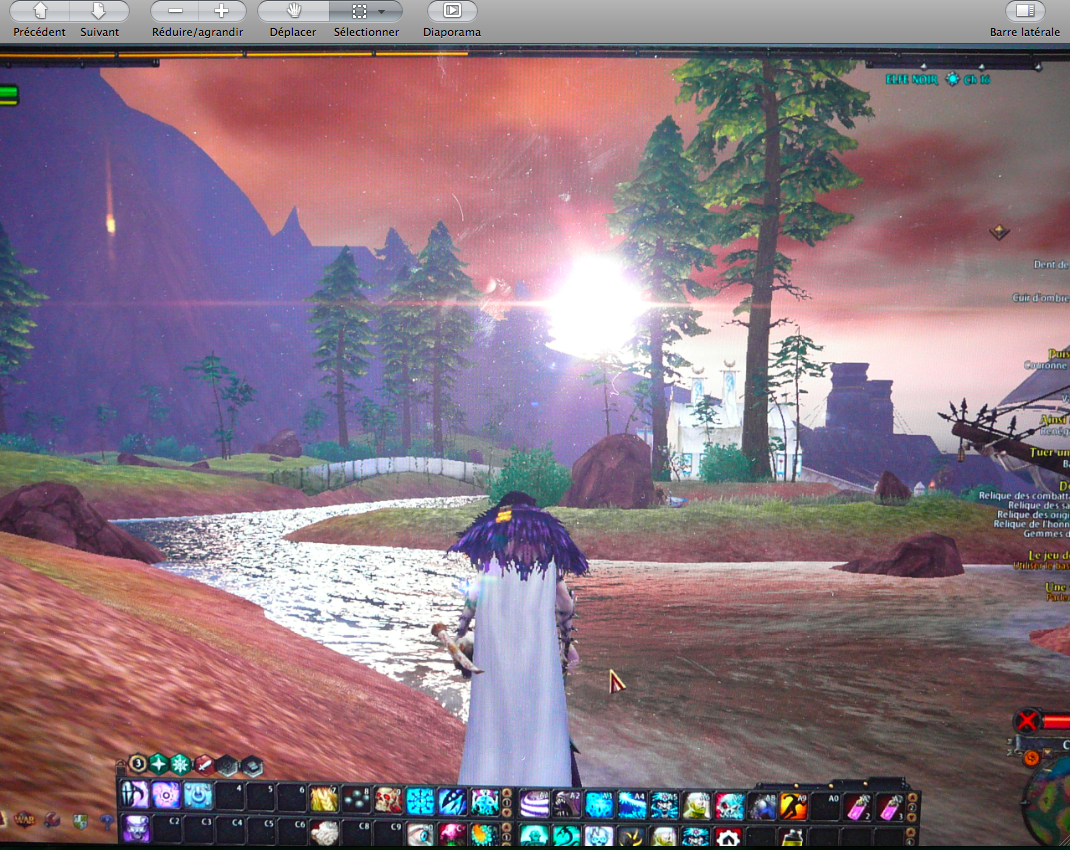Click empty action slot C2
The image size is (1070, 850).
coord(167,828)
